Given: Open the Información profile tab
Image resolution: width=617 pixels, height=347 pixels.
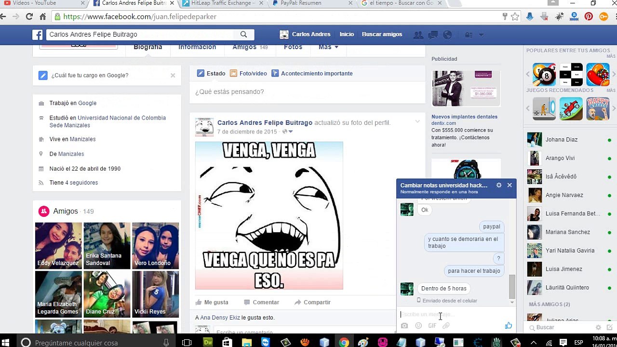Looking at the screenshot, I should 197,47.
